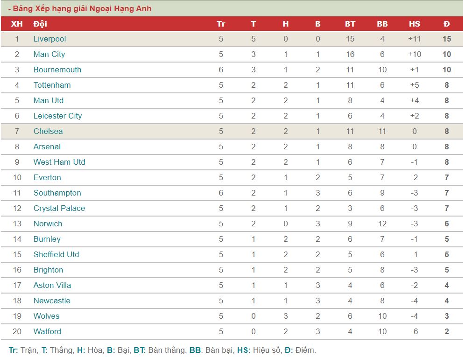Open the Aston Villa team link

[x=52, y=286]
